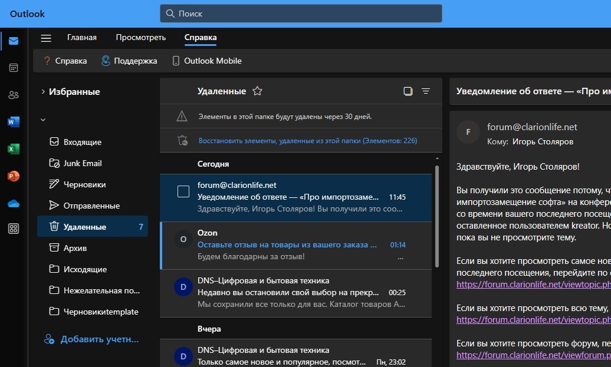Viewport: 611px width, 367px height.
Task: Collapse the account folder list chevron
Action: 43,120
